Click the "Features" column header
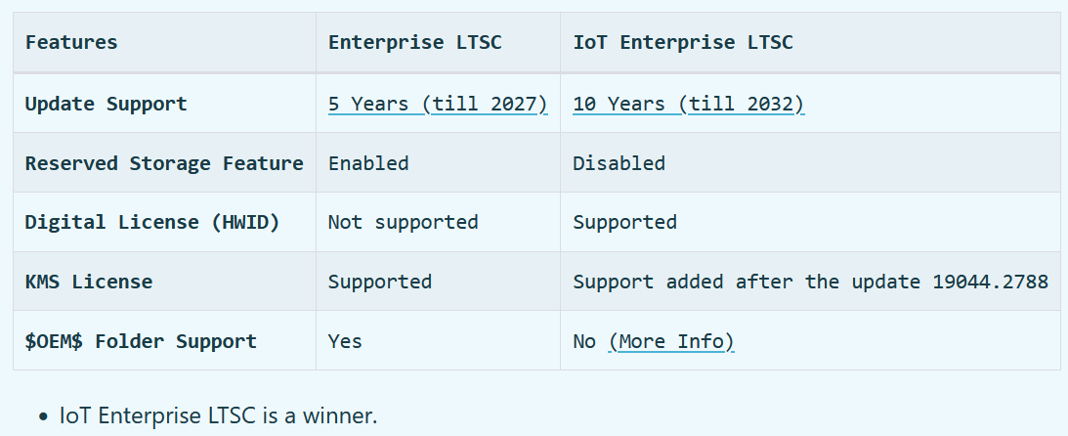Viewport: 1068px width, 436px height. [x=71, y=42]
